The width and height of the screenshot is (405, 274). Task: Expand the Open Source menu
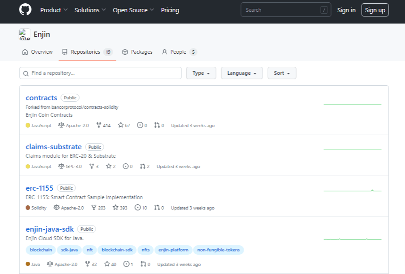click(x=133, y=10)
